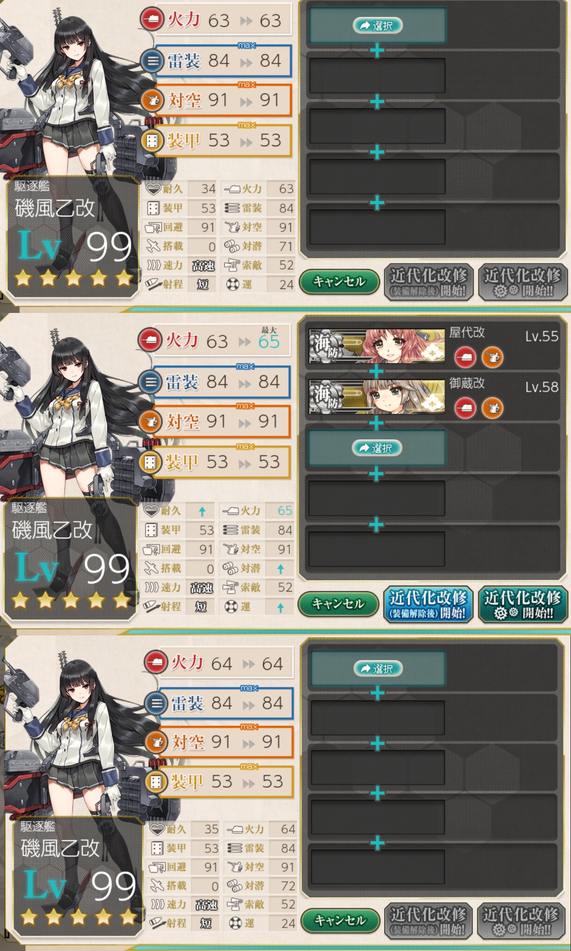Click orange anti-air icon under 屋代改
The width and height of the screenshot is (571, 951).
point(492,357)
